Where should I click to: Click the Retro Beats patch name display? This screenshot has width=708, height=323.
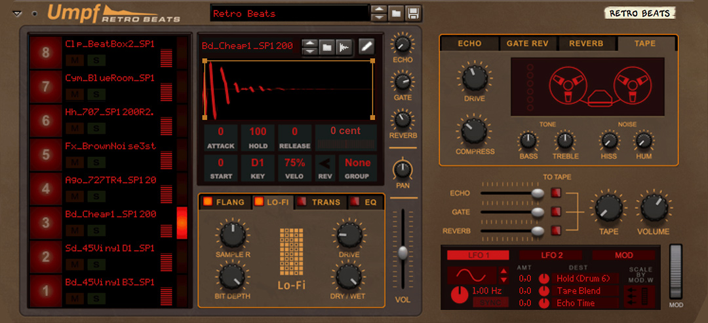click(x=290, y=14)
